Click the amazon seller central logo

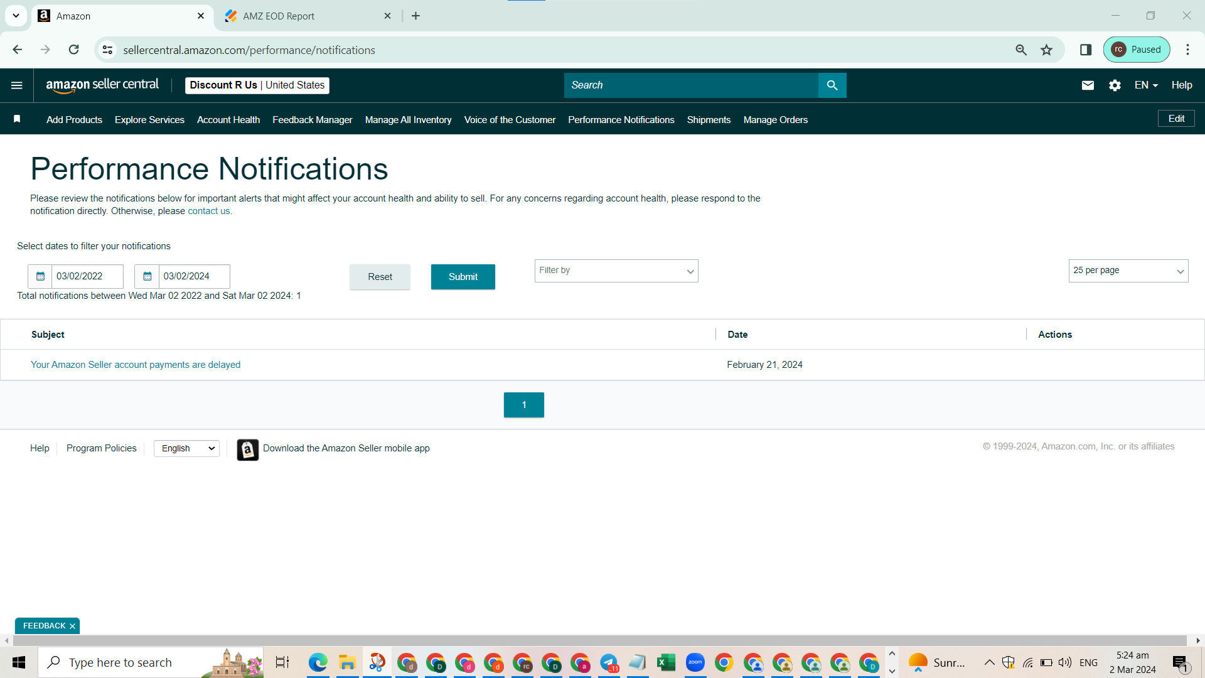[x=102, y=85]
